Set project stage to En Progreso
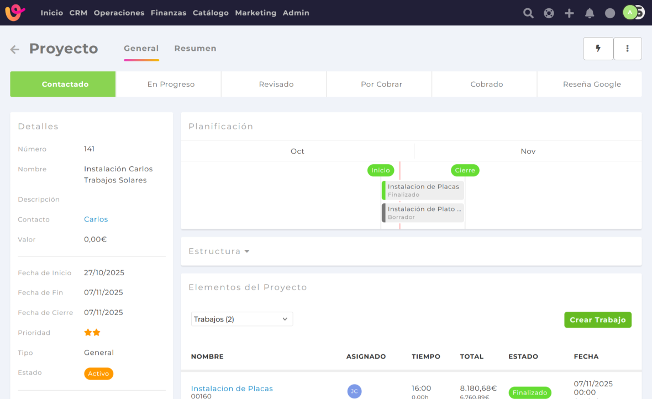 (171, 85)
